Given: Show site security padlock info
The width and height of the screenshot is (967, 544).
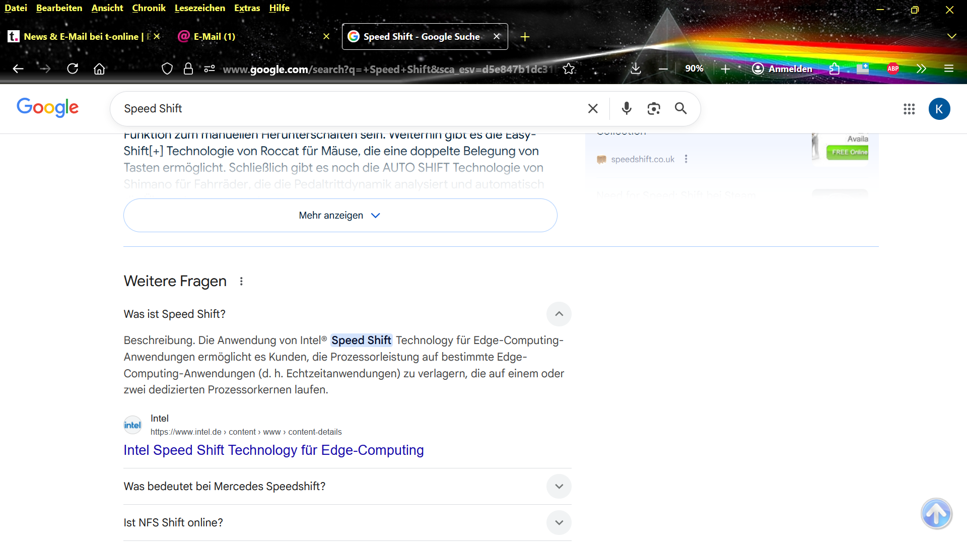Looking at the screenshot, I should tap(188, 69).
